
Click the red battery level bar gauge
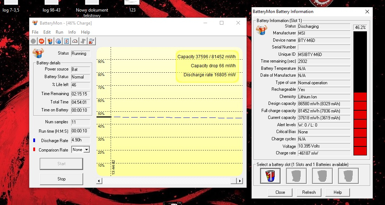coord(360,93)
